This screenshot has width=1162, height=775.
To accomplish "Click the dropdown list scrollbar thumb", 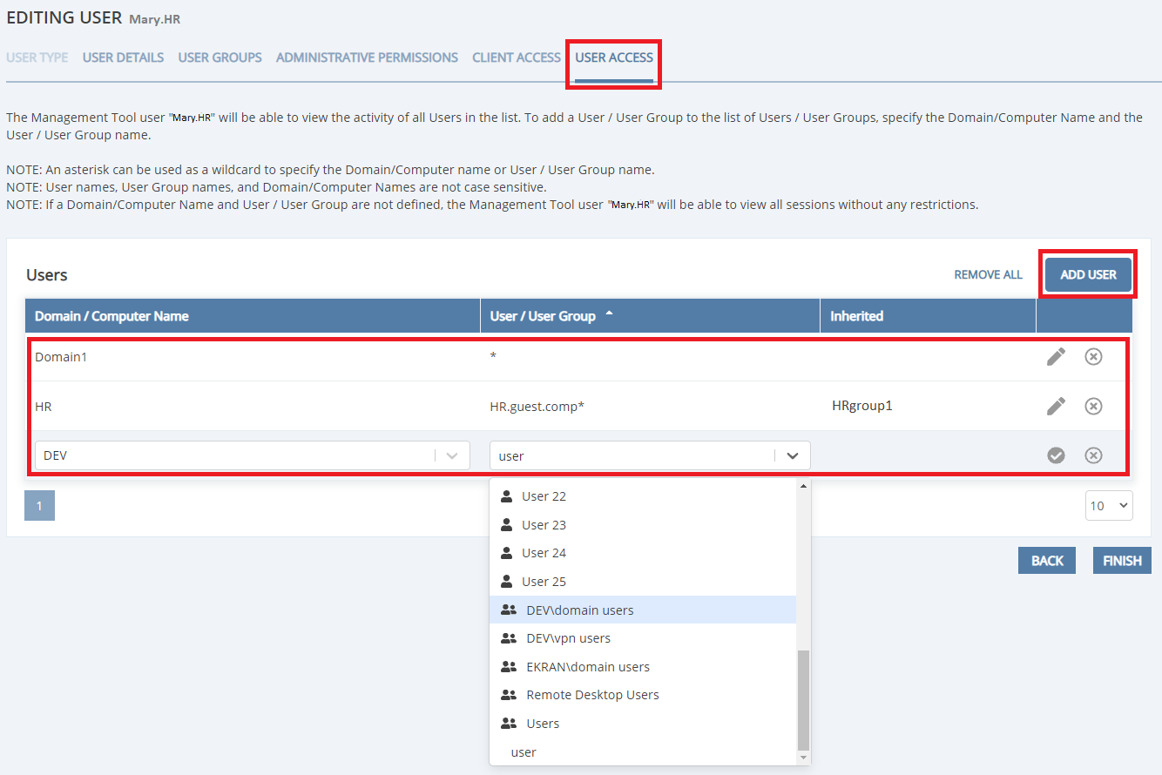I will tap(804, 699).
